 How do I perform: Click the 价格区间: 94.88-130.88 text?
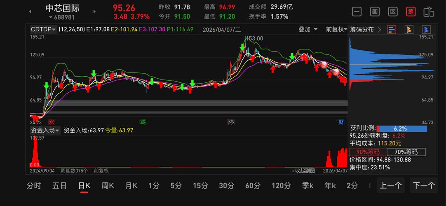[380, 160]
